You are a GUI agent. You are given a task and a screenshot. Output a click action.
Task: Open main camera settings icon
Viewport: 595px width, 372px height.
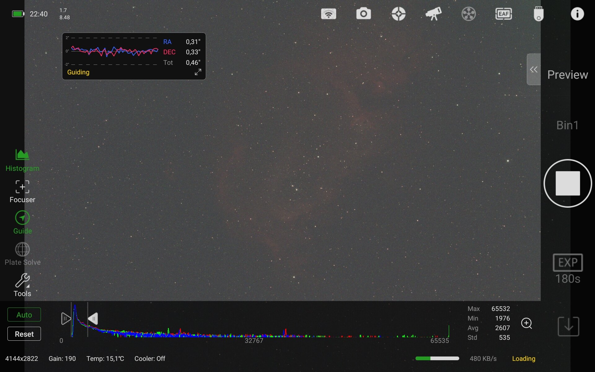click(364, 14)
